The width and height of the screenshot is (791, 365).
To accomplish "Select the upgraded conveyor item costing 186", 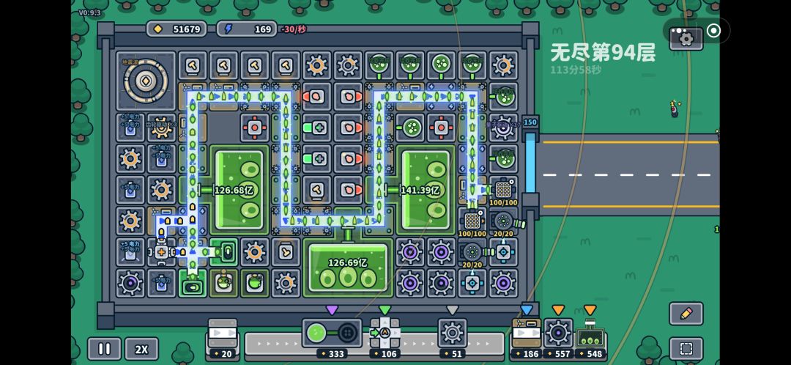I will [527, 339].
